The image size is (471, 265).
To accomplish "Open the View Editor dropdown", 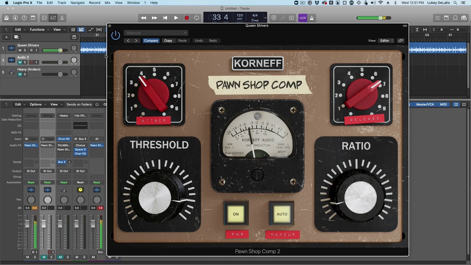I will (x=387, y=40).
